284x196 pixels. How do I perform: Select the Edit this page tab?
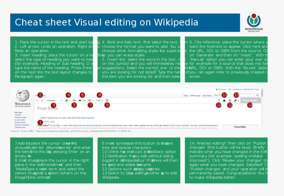195,96
